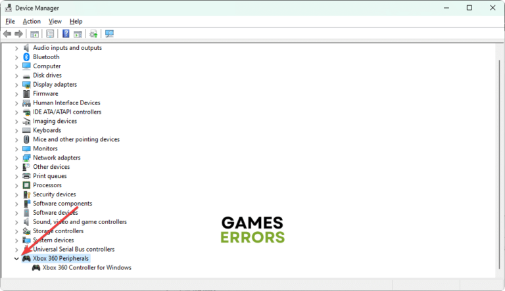The width and height of the screenshot is (505, 291).
Task: Open the View menu
Action: click(55, 21)
